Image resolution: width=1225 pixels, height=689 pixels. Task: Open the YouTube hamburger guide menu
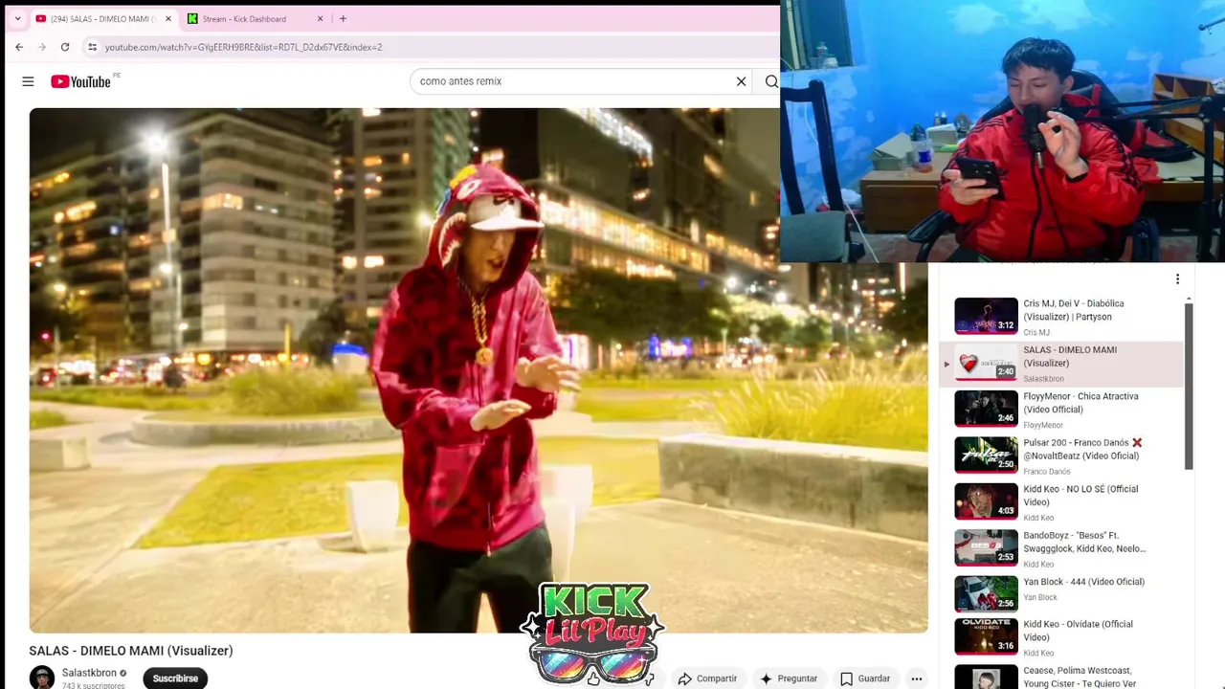(28, 81)
